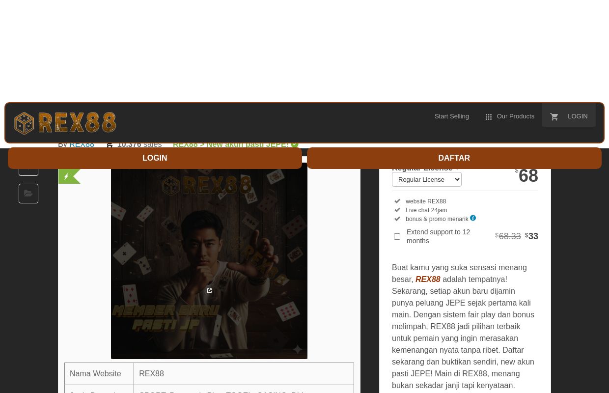Enable Extend support to 12 months checkbox
609x393 pixels.
click(397, 236)
